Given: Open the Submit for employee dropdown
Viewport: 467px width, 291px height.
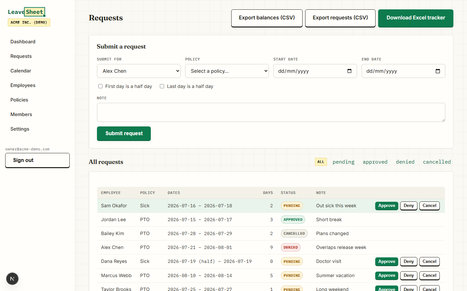Looking at the screenshot, I should coord(139,71).
